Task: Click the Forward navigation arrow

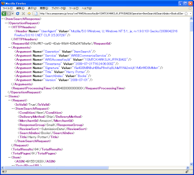Action: point(9,14)
